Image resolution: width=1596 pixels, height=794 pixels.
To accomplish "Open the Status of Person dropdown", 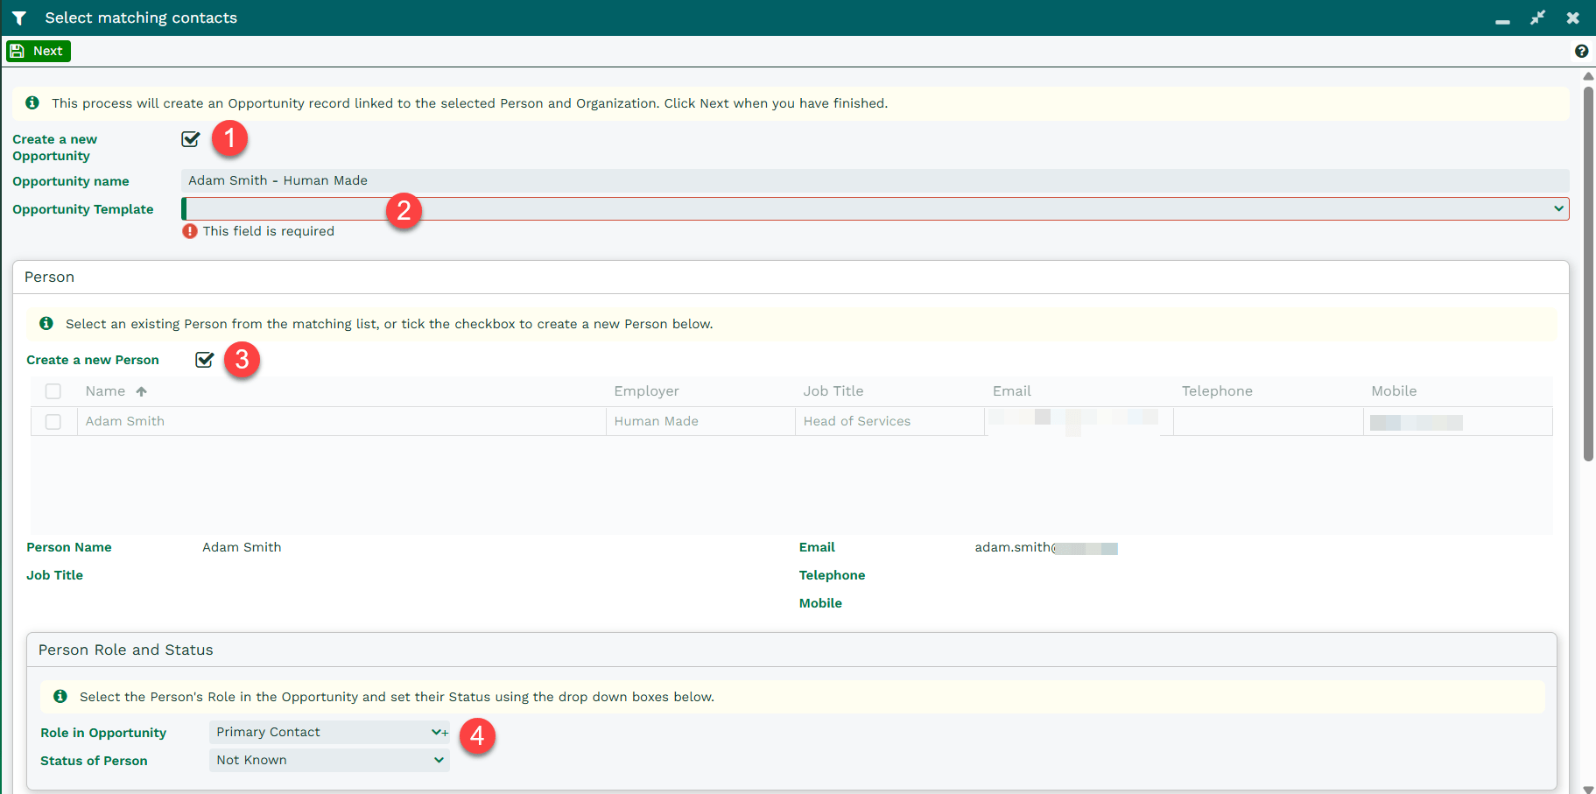I will [x=329, y=761].
